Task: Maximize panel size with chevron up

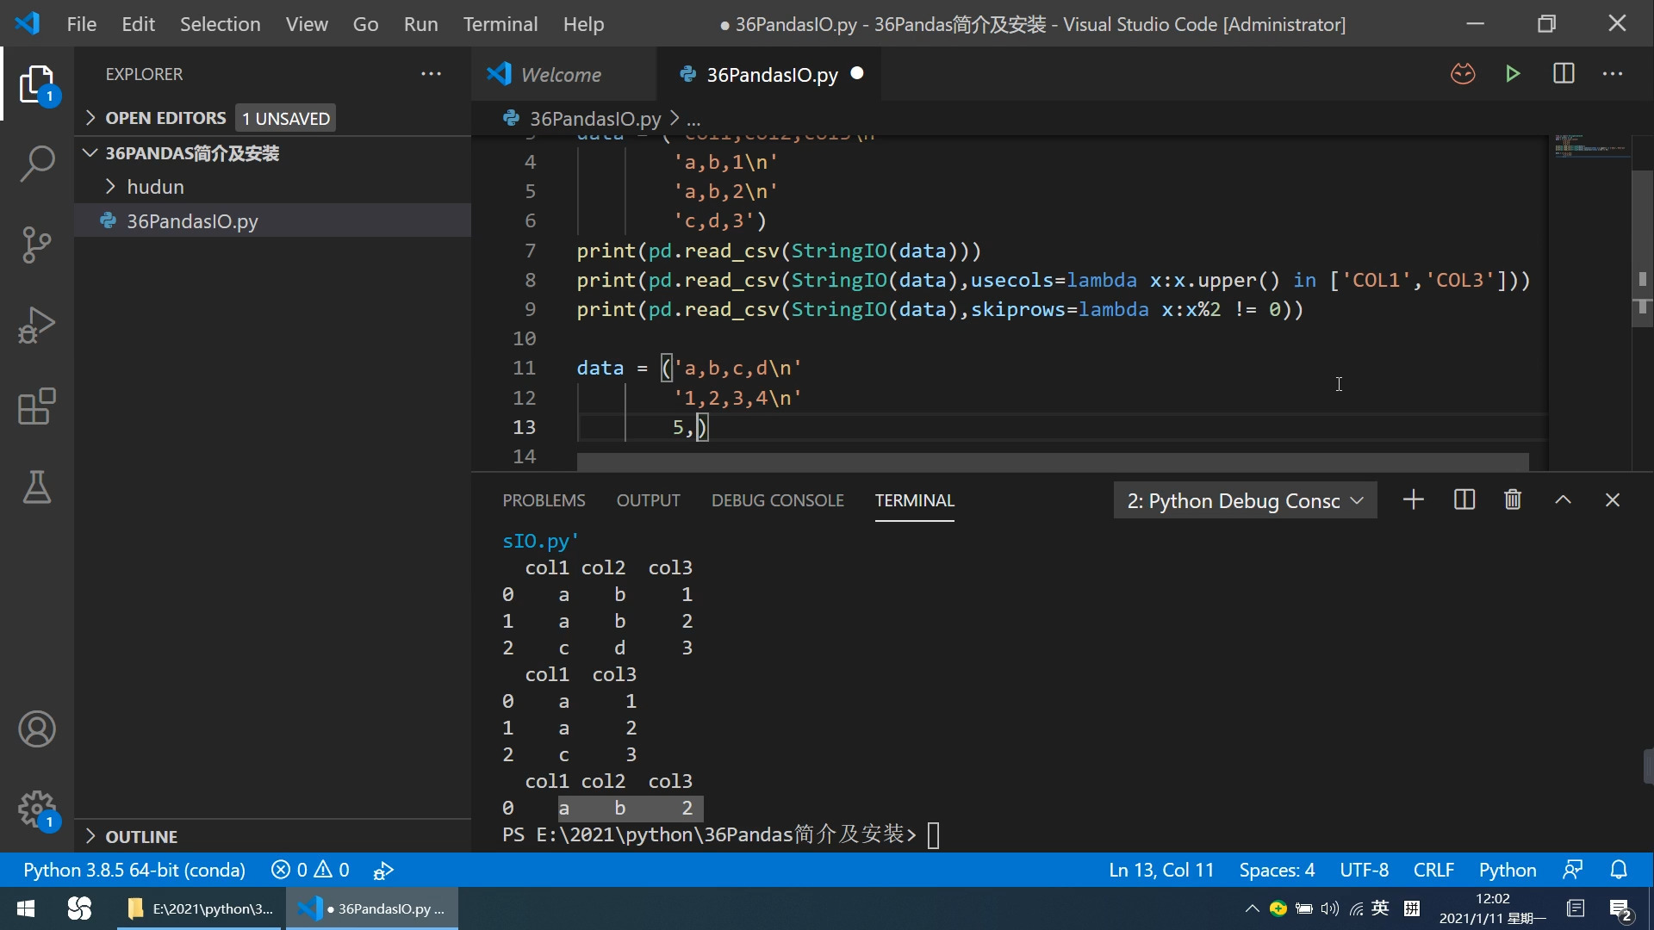Action: (x=1563, y=500)
